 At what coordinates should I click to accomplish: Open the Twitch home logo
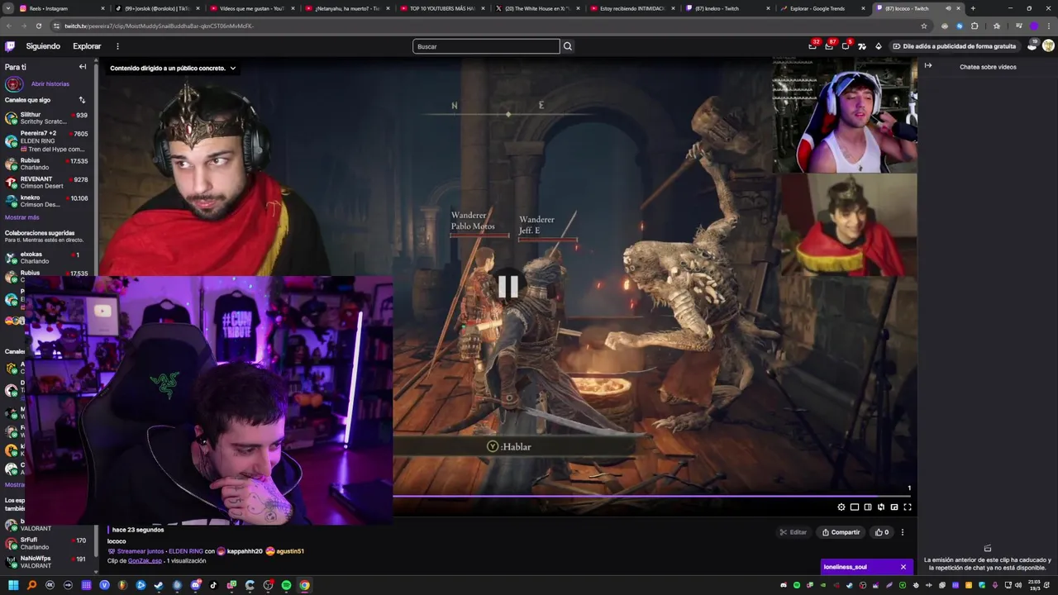click(x=10, y=46)
